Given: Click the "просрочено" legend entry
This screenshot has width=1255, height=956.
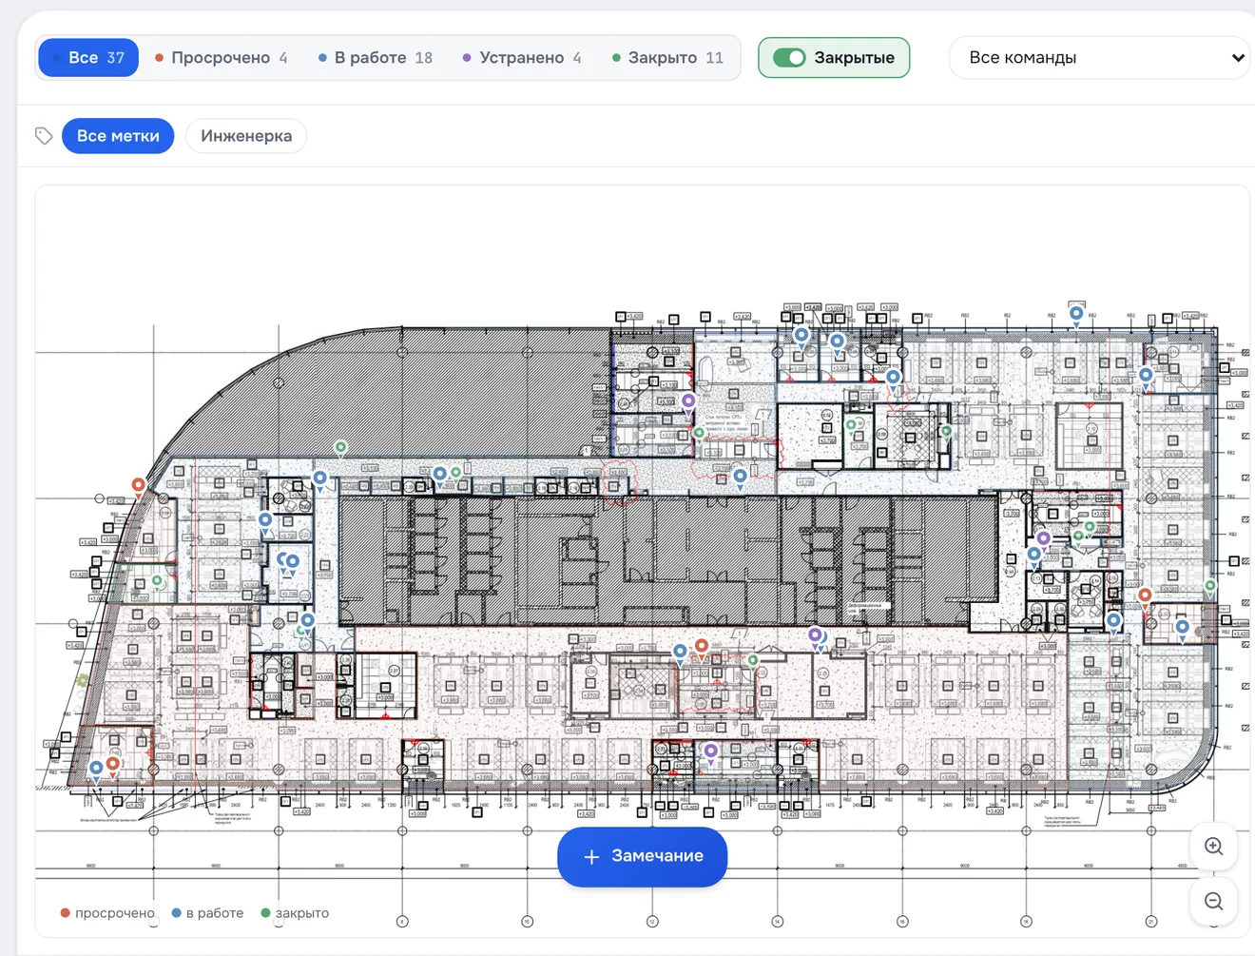Looking at the screenshot, I should coord(106,912).
